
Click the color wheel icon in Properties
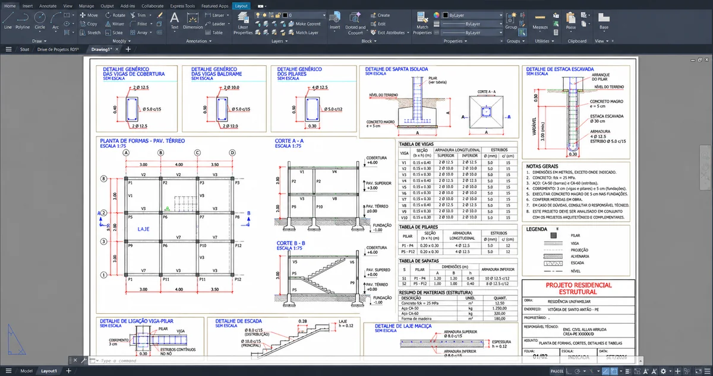coord(437,15)
